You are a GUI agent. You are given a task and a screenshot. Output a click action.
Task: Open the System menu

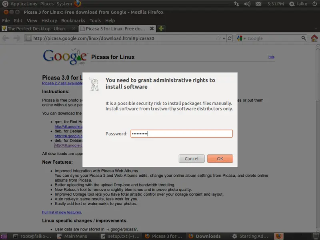point(64,4)
